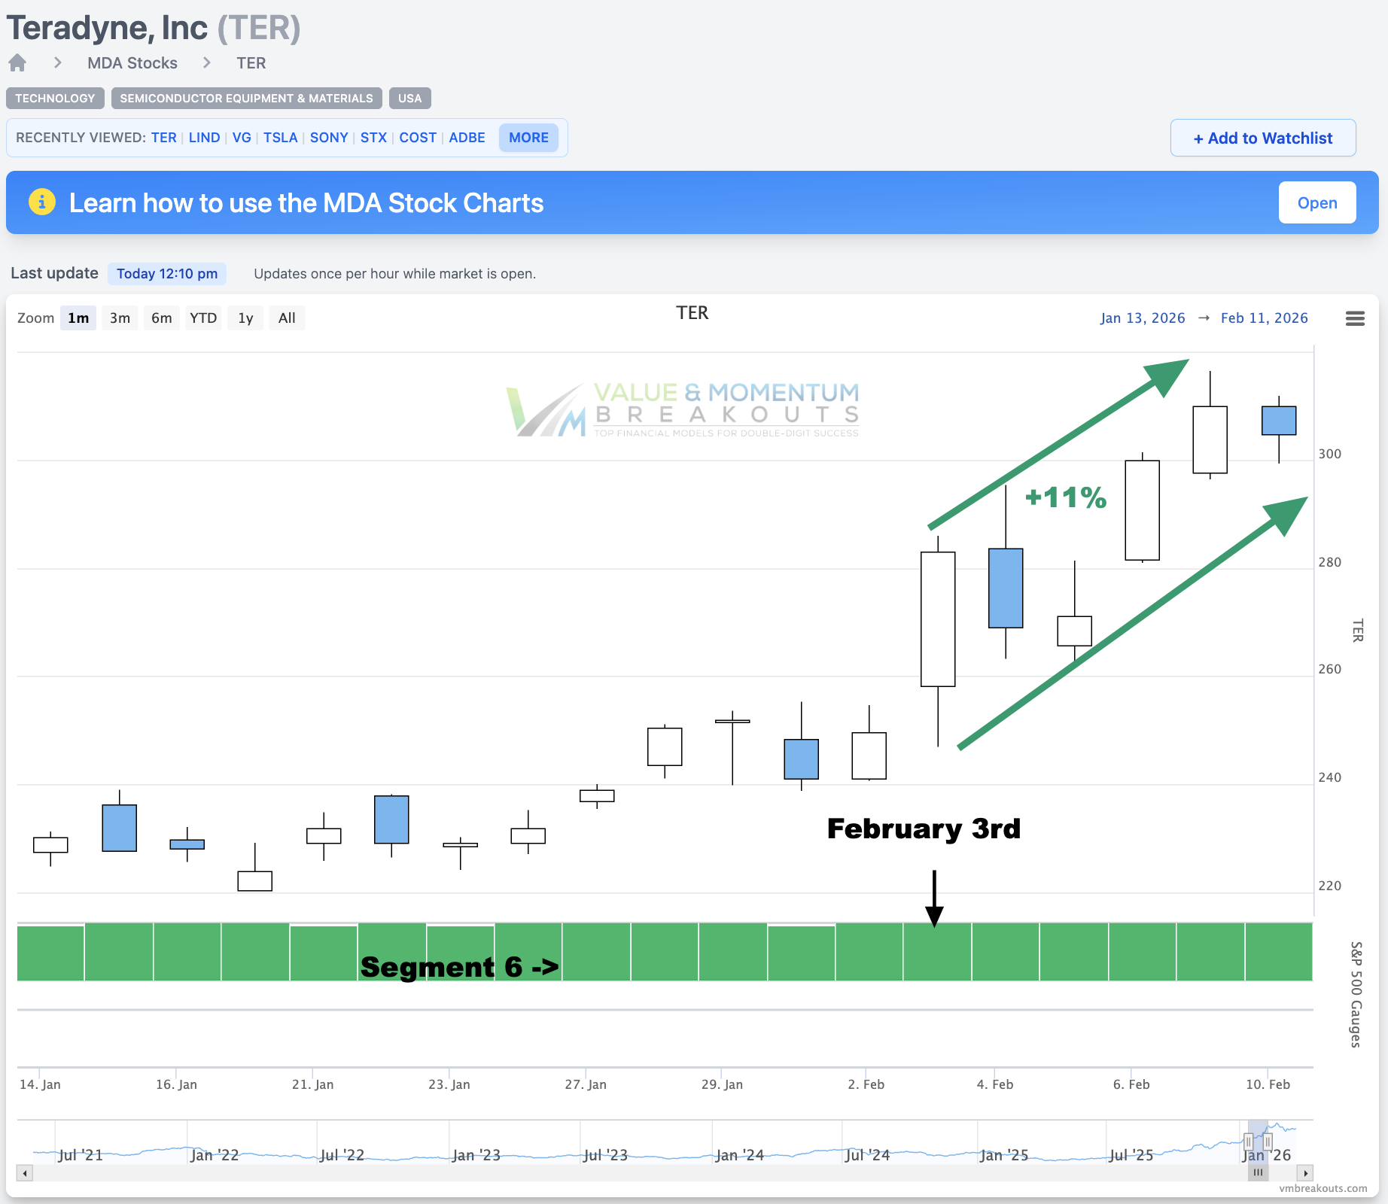Choose the 6m zoom option
Viewport: 1388px width, 1204px height.
click(x=161, y=318)
